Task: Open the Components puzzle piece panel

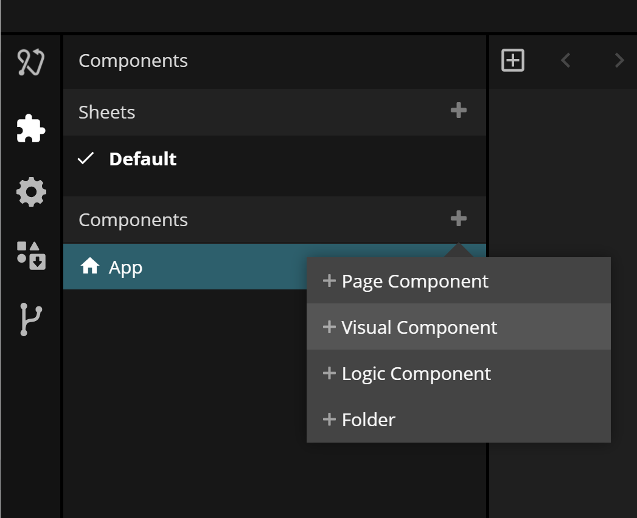Action: coord(31,129)
